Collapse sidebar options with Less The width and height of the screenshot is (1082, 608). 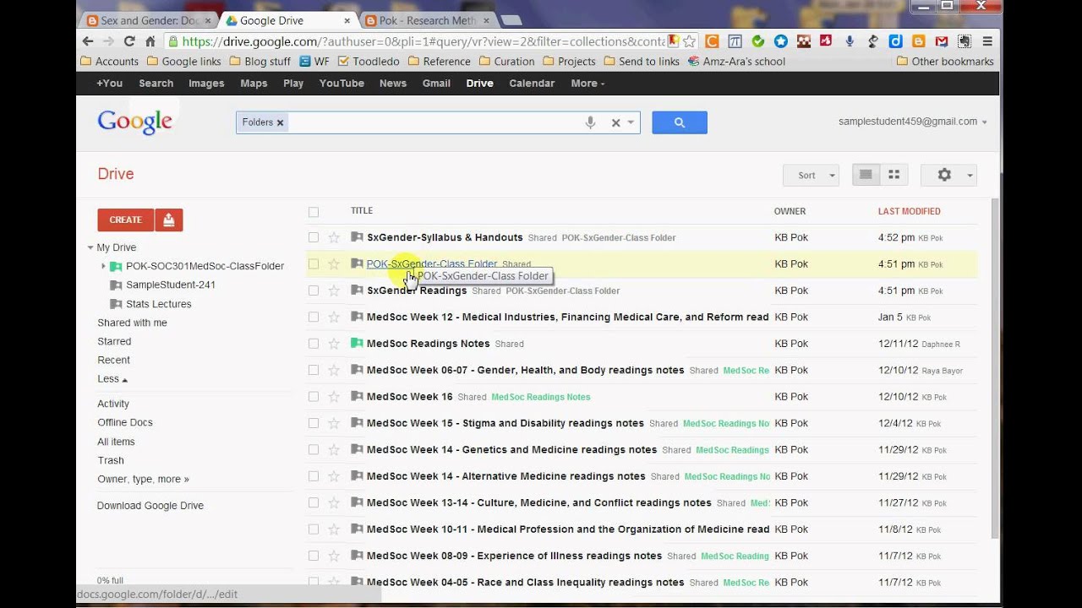[x=112, y=379]
